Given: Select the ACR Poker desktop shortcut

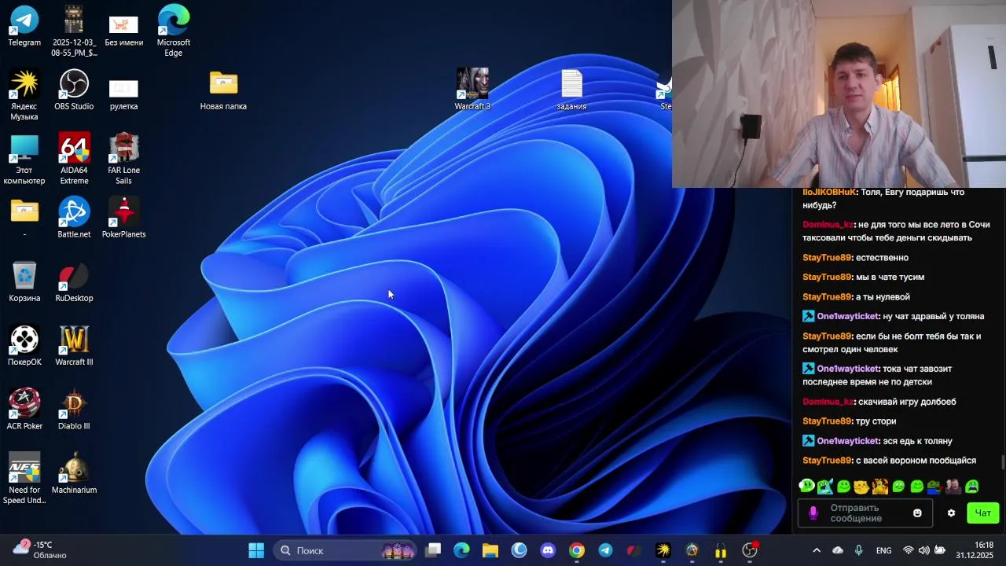Looking at the screenshot, I should [24, 410].
